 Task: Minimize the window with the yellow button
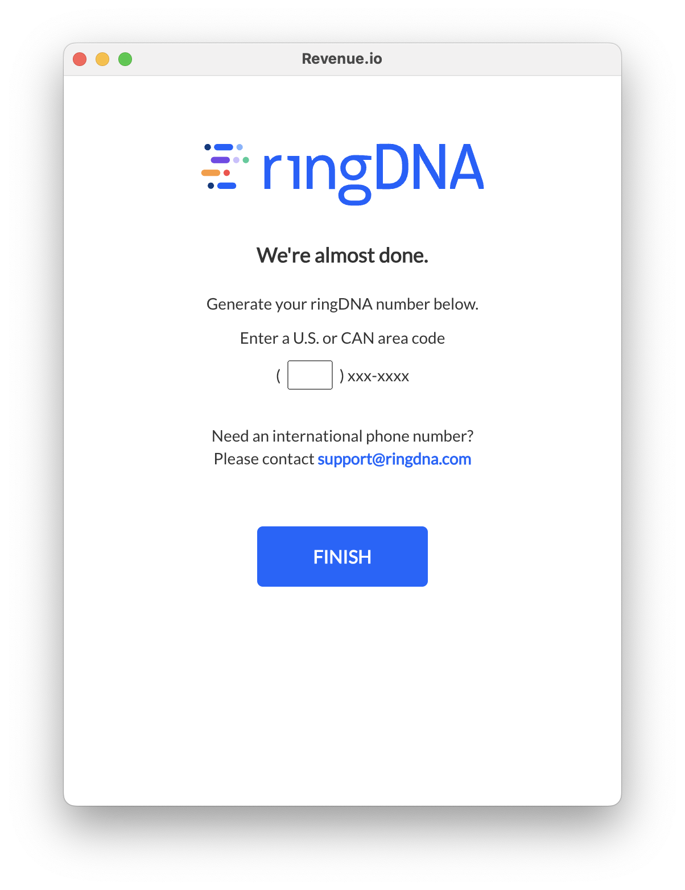[102, 59]
